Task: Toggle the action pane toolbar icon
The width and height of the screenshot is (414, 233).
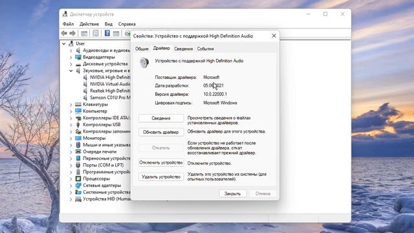Action: tap(116, 33)
